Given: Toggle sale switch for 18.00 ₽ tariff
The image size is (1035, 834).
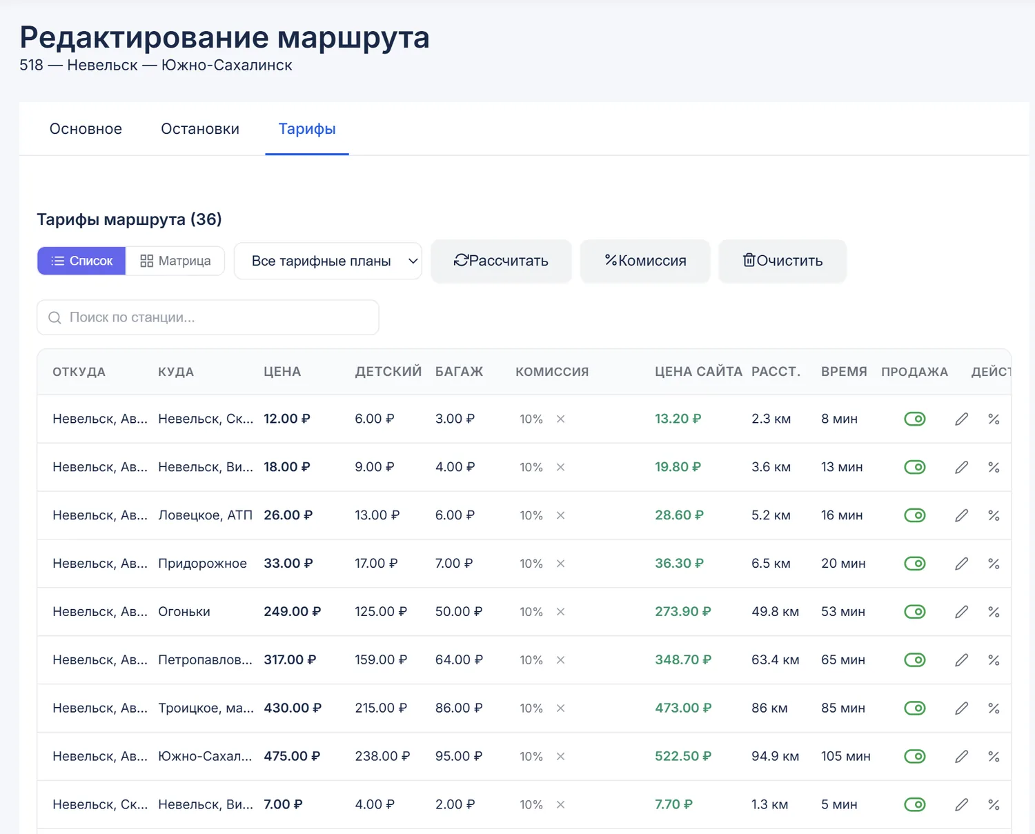Looking at the screenshot, I should pyautogui.click(x=915, y=467).
